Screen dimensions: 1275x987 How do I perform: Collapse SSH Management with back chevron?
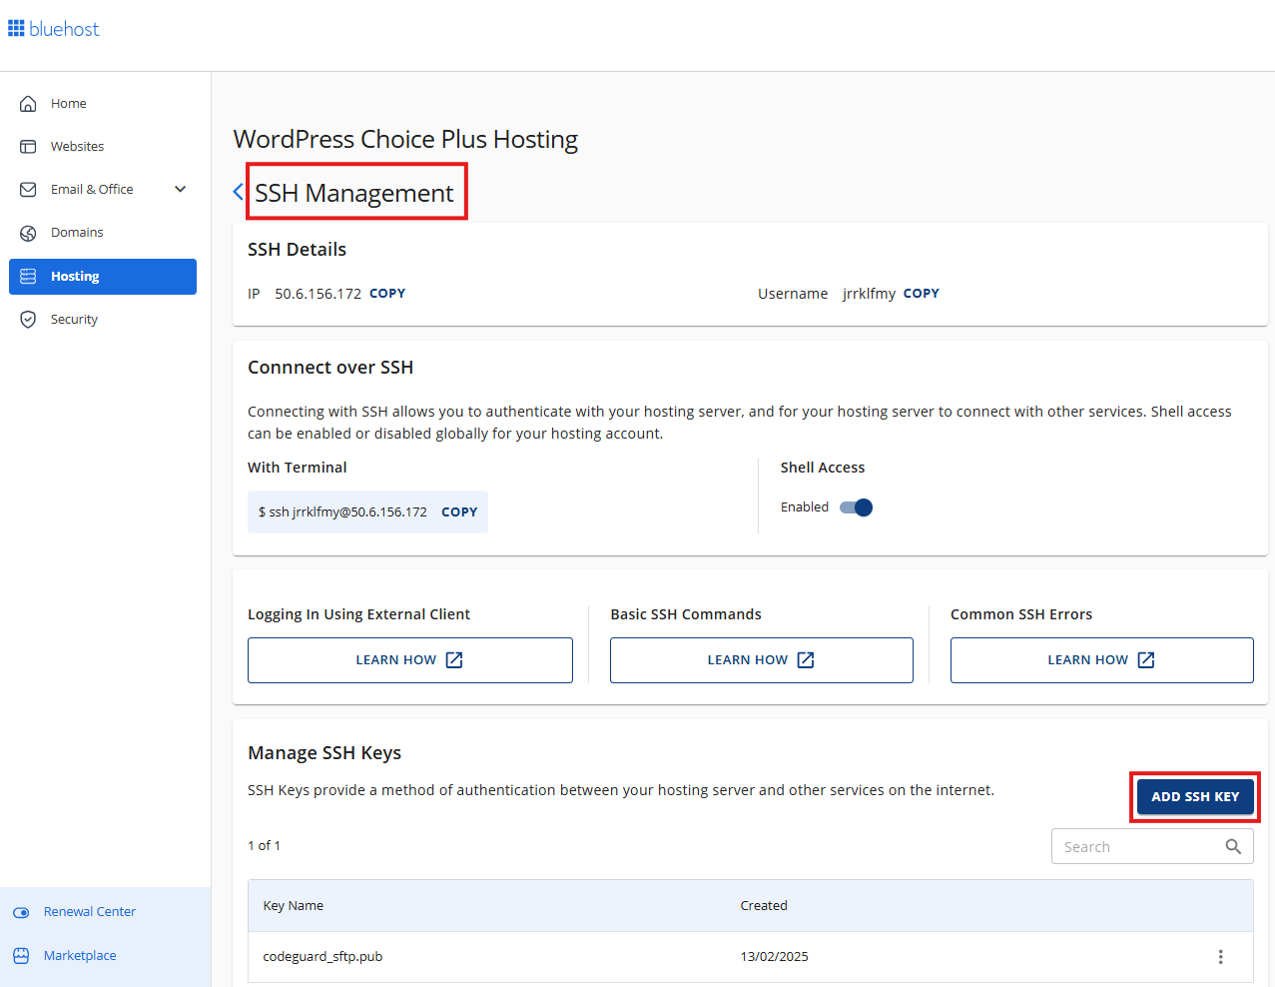click(237, 191)
